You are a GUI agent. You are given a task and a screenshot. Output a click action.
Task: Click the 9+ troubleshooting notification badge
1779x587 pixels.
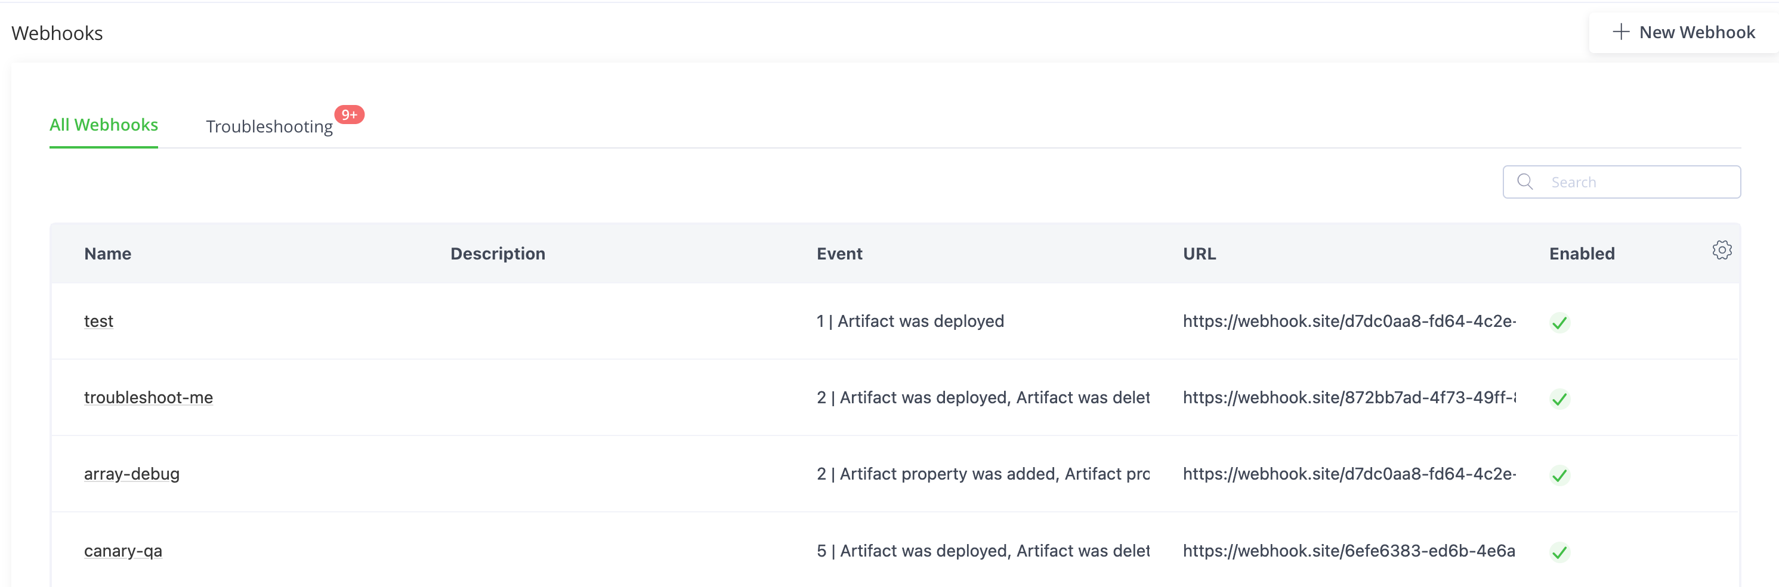[x=349, y=115]
